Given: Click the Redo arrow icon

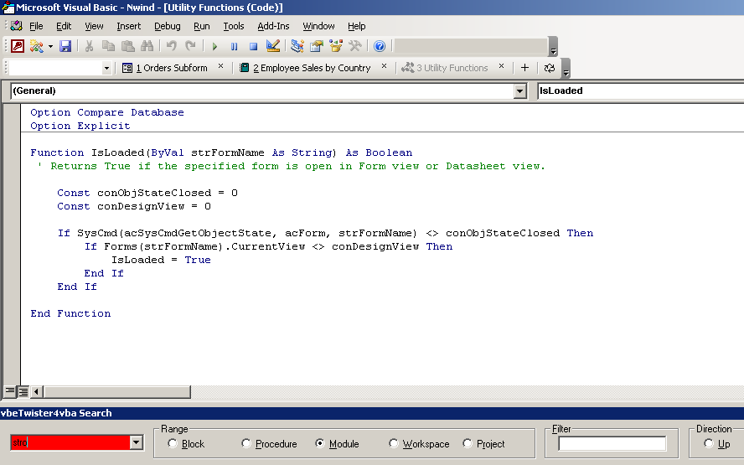Looking at the screenshot, I should pyautogui.click(x=190, y=46).
